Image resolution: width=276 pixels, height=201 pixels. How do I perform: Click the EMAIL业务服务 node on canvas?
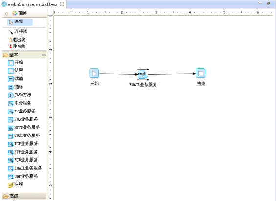[143, 75]
